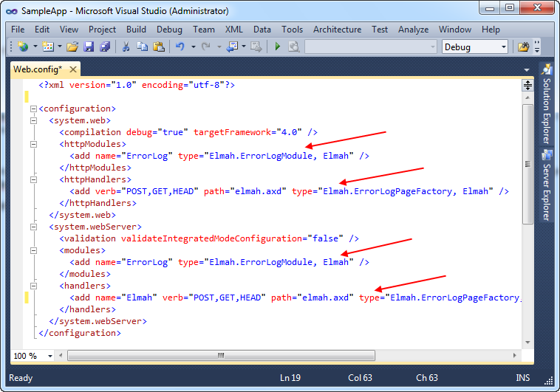Collapse the <modules> node

pyautogui.click(x=33, y=250)
